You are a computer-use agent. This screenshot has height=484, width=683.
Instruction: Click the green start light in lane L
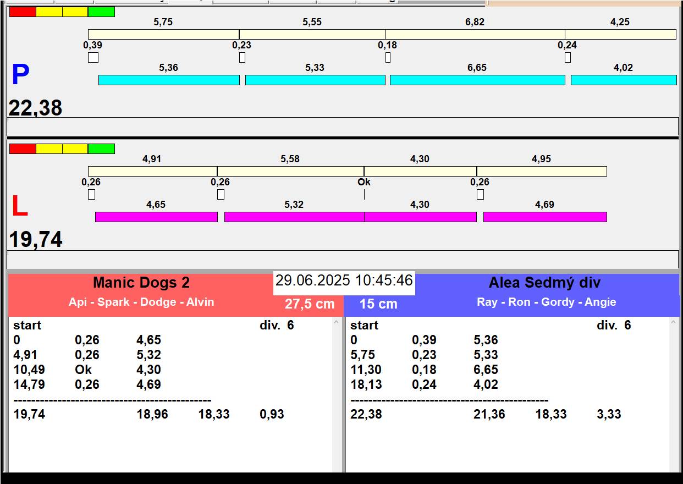tap(101, 149)
